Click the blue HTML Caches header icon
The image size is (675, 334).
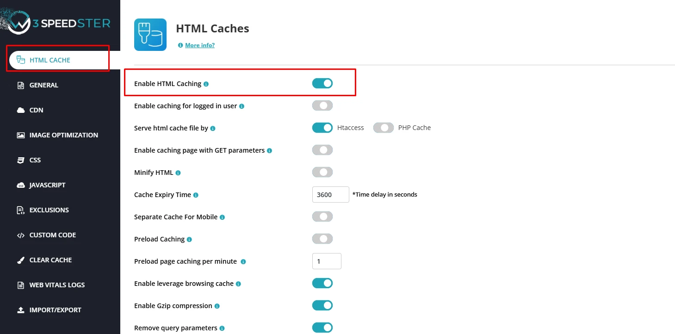pos(150,35)
